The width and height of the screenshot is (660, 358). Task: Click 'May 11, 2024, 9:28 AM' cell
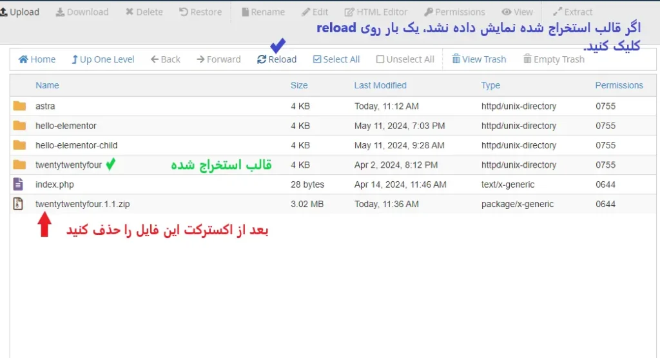click(399, 145)
